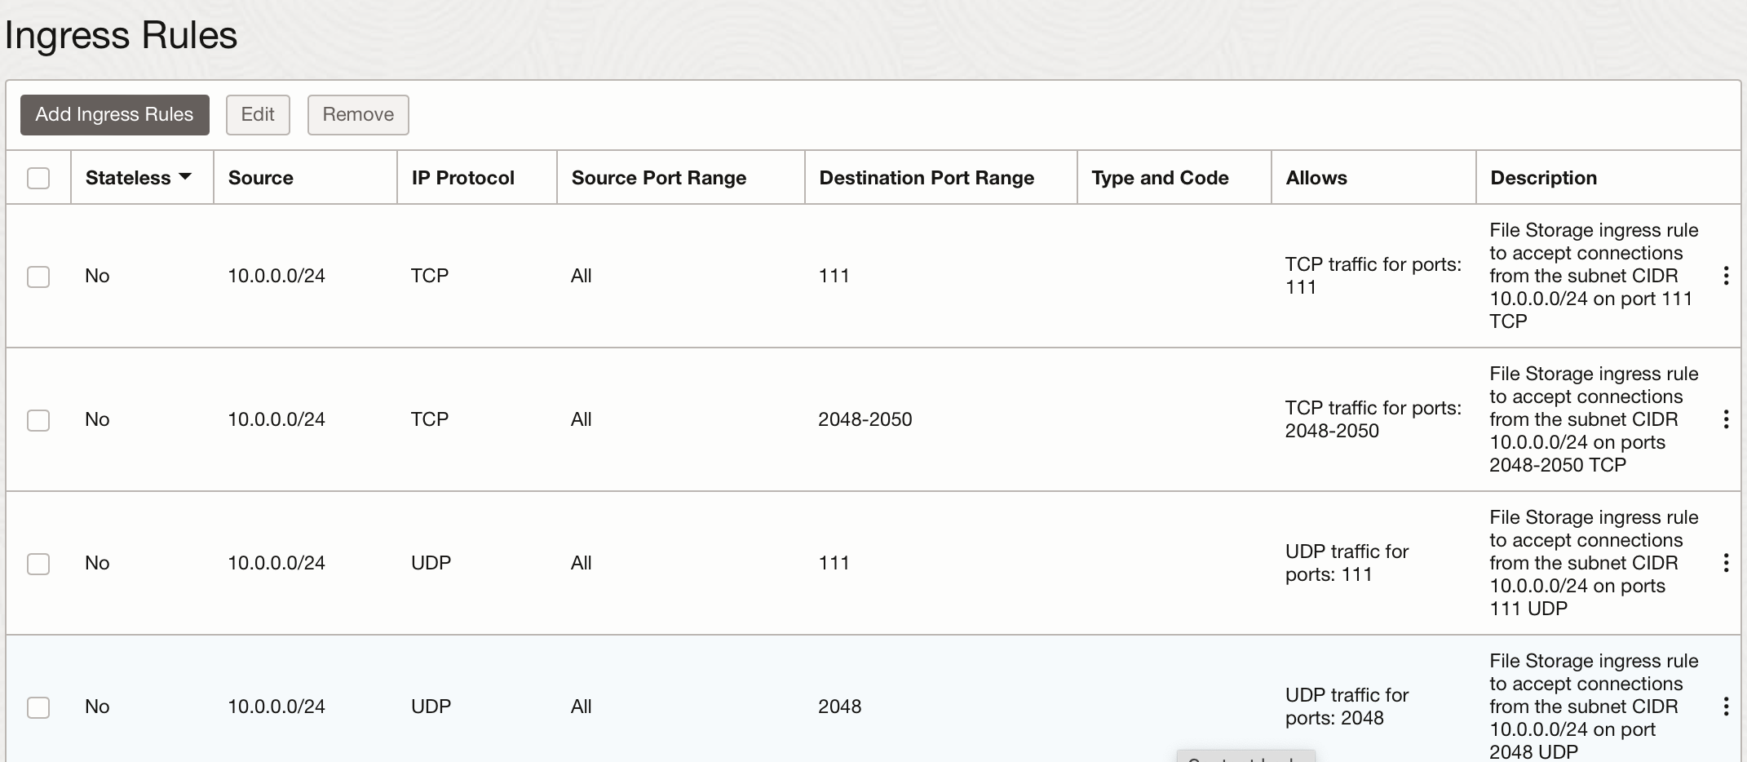Click the IP Protocol column header
Viewport: 1747px width, 762px height.
462,177
